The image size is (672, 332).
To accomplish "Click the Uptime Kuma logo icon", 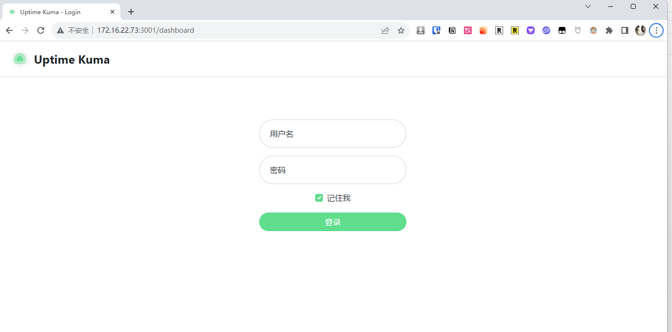I will [20, 59].
